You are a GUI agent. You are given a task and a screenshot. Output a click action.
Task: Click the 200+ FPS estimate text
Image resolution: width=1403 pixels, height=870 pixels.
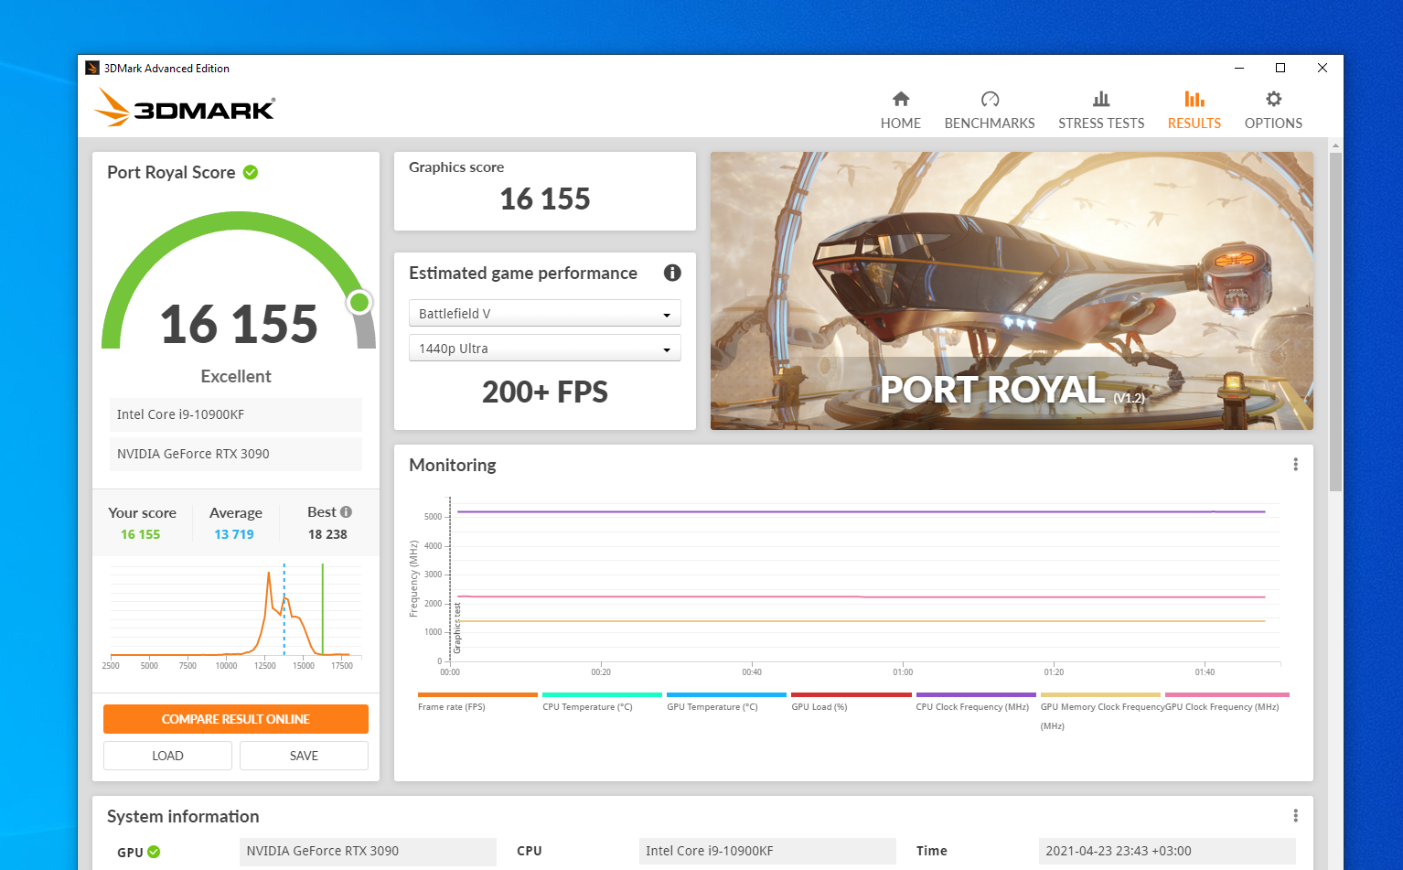[545, 392]
